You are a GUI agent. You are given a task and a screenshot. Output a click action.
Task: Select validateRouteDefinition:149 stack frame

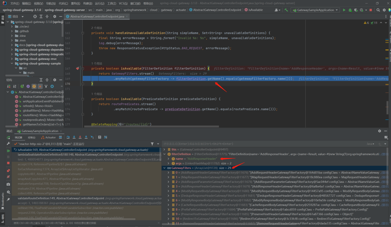(87, 198)
